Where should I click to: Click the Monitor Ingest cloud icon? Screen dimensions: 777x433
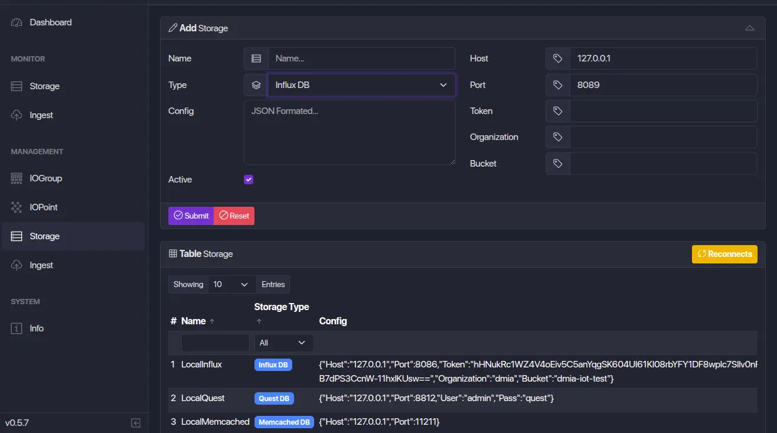point(17,115)
